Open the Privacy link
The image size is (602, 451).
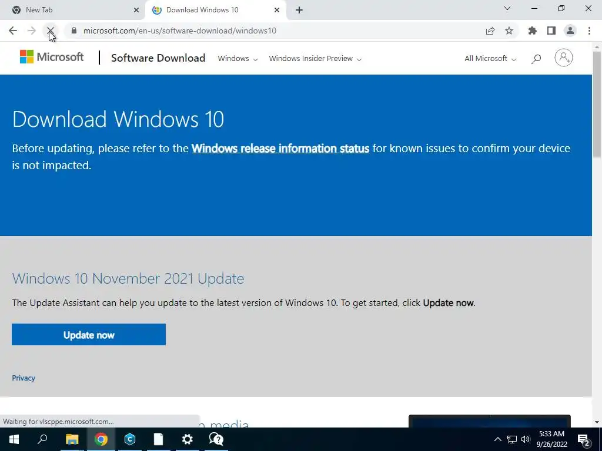pyautogui.click(x=24, y=378)
